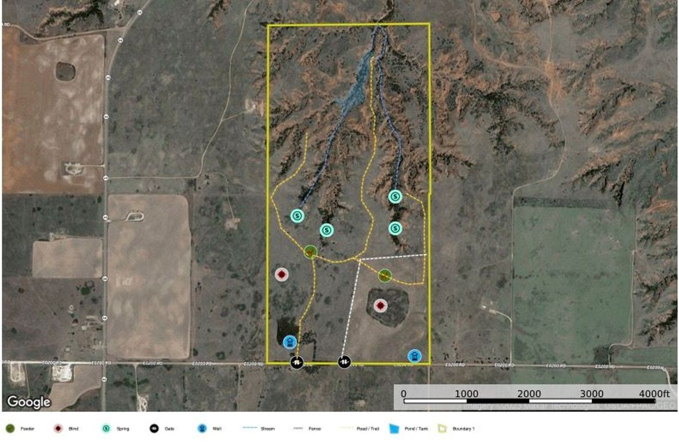The height and width of the screenshot is (443, 679).
Task: Click the Feeder icon in the legend
Action: tap(10, 429)
